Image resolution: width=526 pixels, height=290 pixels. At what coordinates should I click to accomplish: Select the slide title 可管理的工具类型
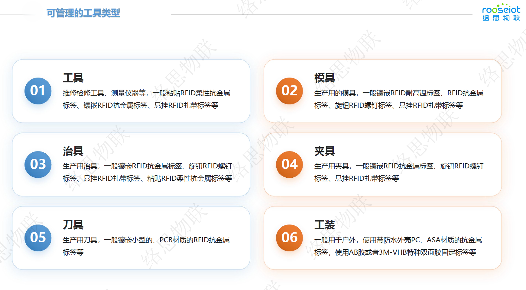click(x=83, y=13)
